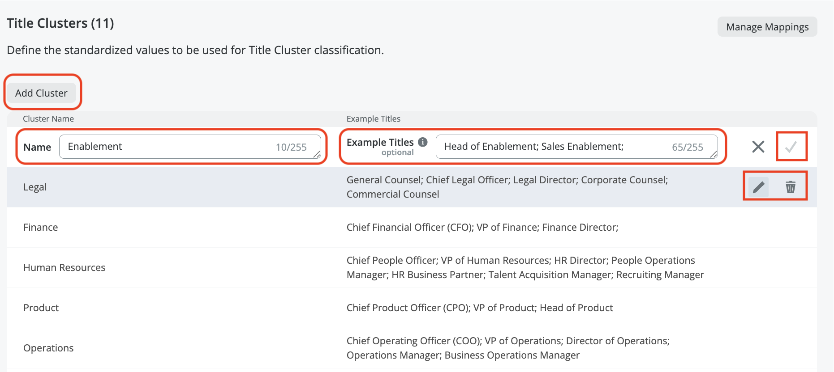Grab the Example Titles field resize handle

coord(714,155)
